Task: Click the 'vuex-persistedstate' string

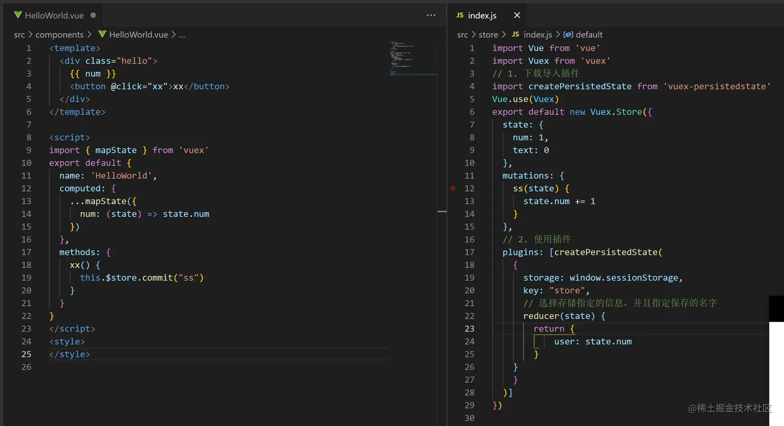Action: coord(717,87)
